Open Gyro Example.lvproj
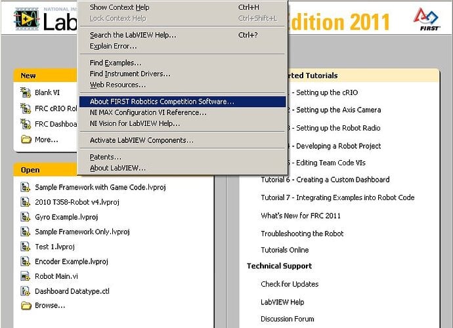This screenshot has height=328, width=453. coord(66,217)
